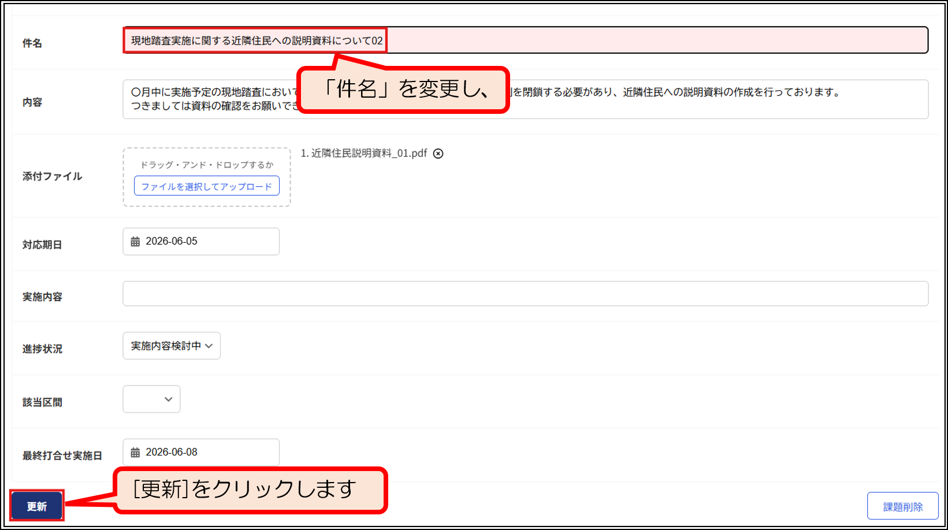Click the calendar icon in 最終打合せ実施日 field
Viewport: 948px width, 530px height.
[135, 453]
